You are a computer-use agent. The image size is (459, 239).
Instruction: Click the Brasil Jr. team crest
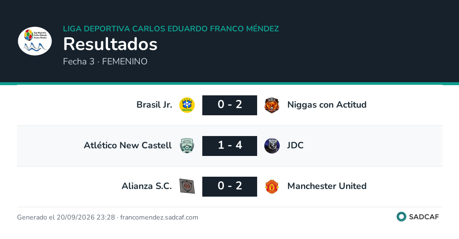(187, 105)
